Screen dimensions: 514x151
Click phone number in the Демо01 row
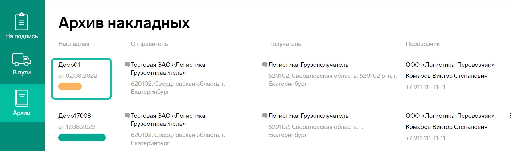426,87
